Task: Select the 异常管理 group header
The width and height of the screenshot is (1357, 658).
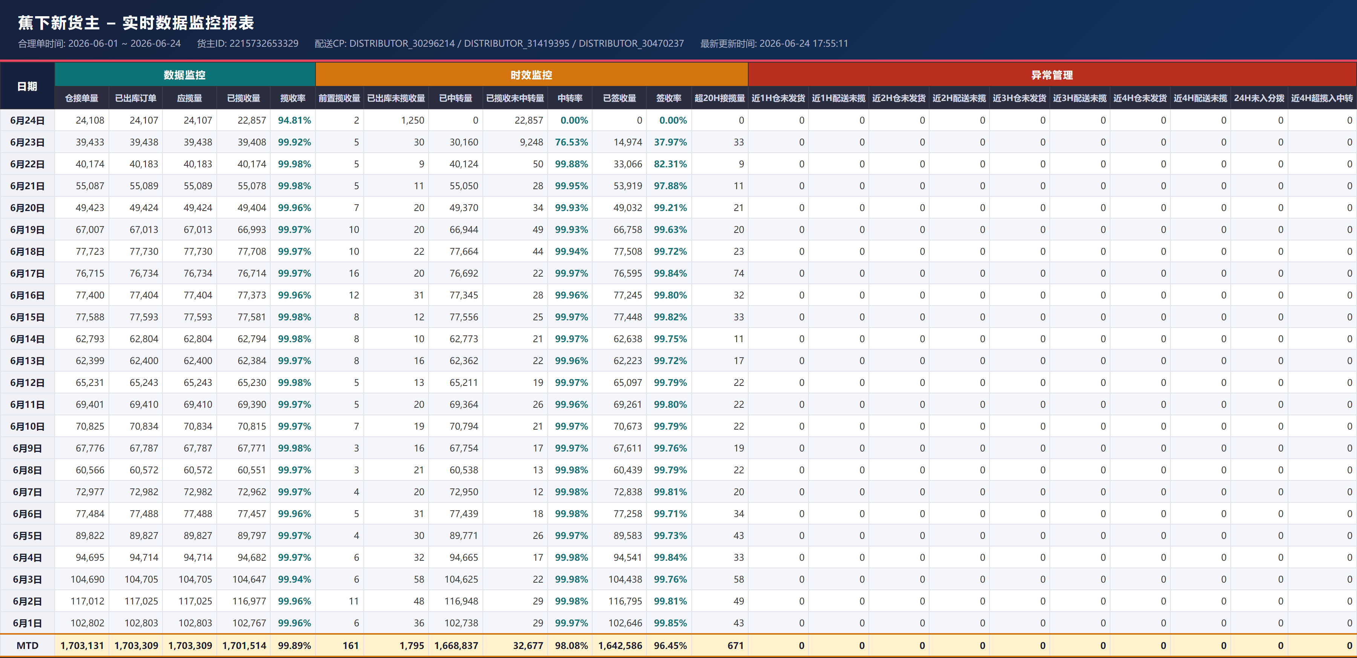Action: 1052,75
